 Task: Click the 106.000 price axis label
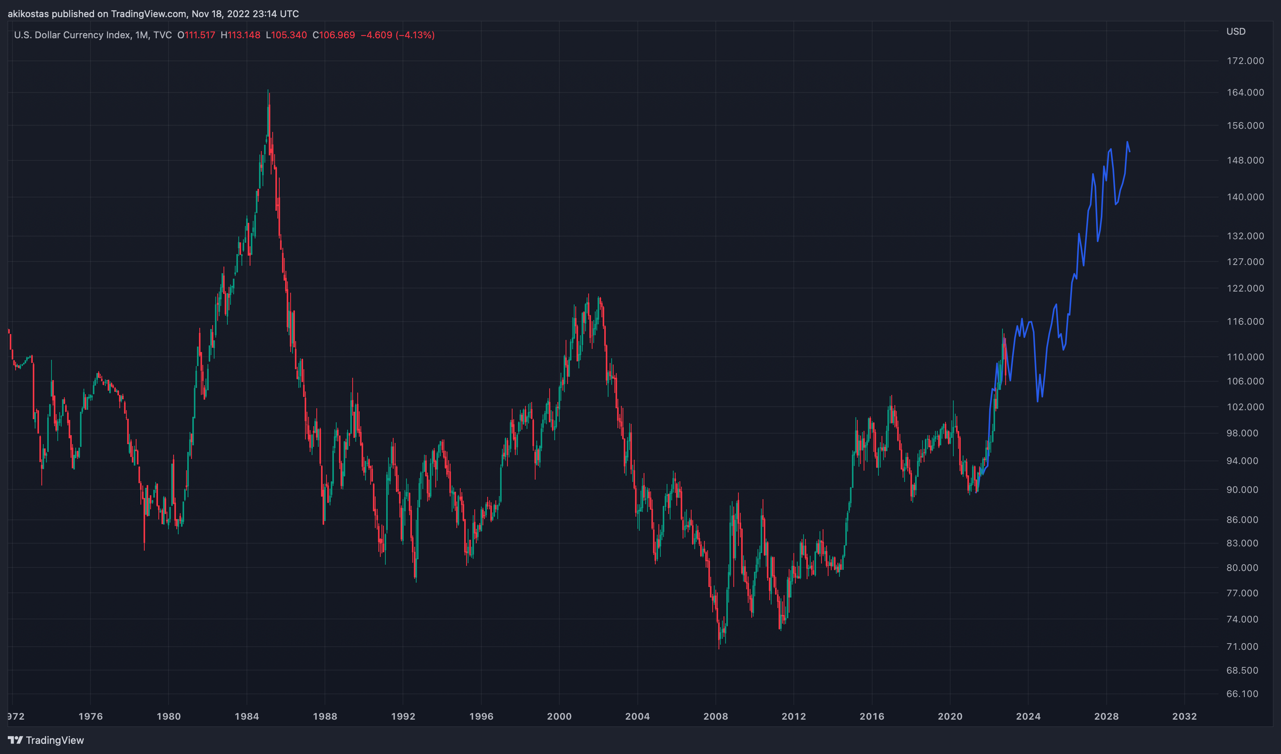[1245, 381]
